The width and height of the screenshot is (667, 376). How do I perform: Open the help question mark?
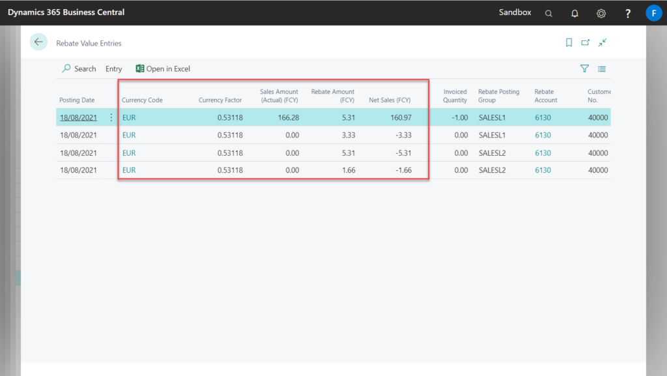628,13
